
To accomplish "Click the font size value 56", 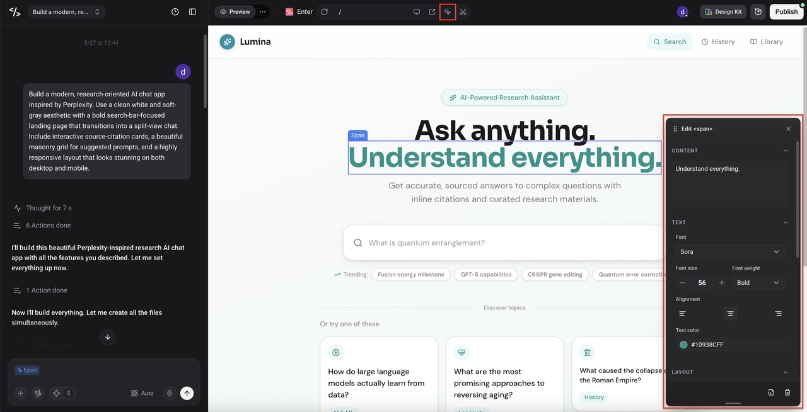I will pos(702,283).
